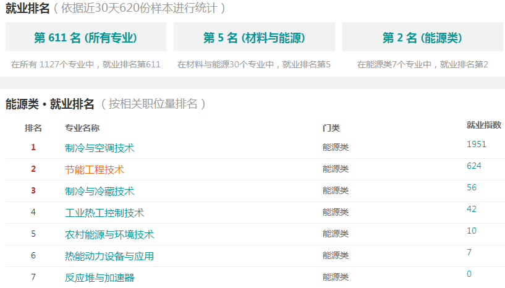
Task: Click the text 在材料与能源30个专业中，就业排名第5
Action: tap(254, 64)
